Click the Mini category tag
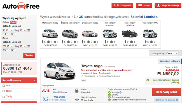182x103 pixels. (84, 80)
